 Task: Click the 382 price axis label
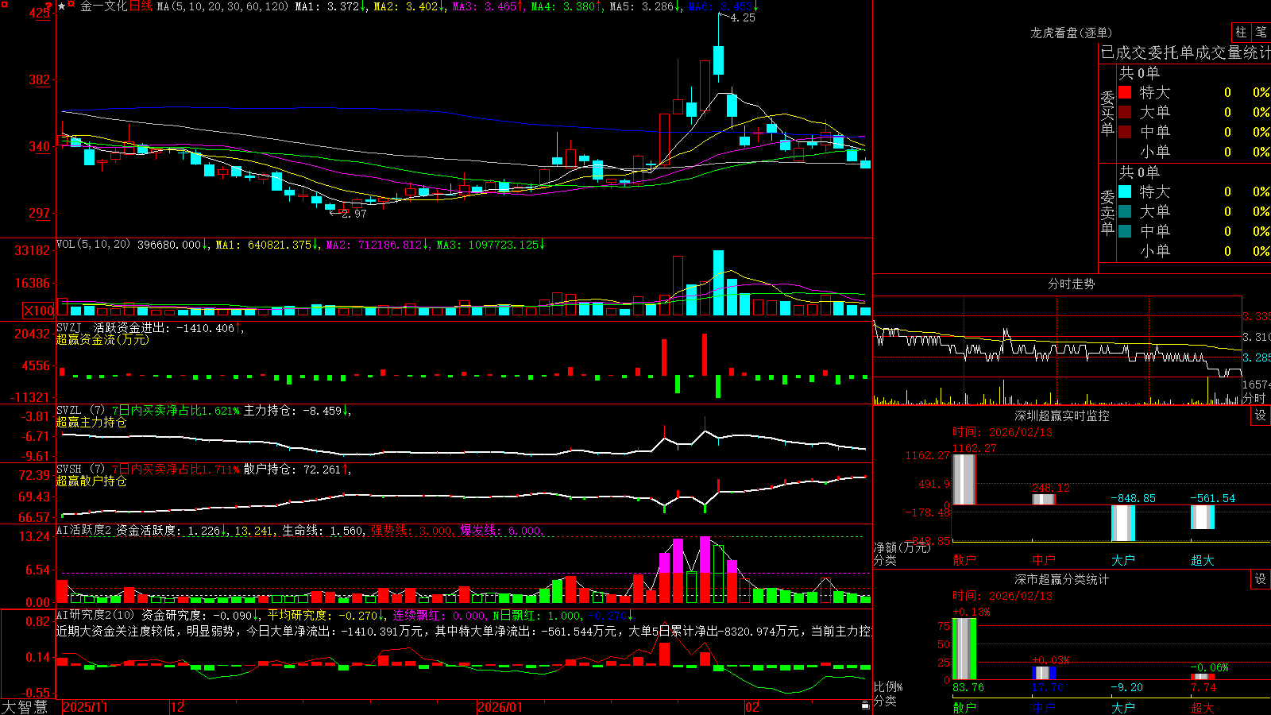click(x=39, y=79)
